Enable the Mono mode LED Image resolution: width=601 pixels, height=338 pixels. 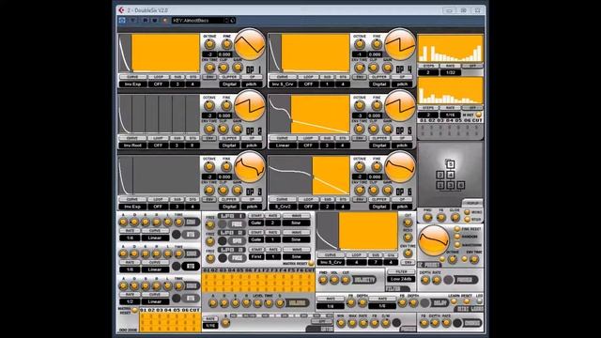(x=467, y=212)
